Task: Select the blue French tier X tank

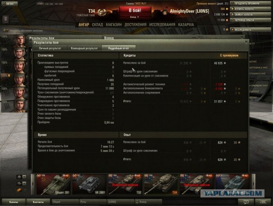Action: pyautogui.click(x=232, y=184)
